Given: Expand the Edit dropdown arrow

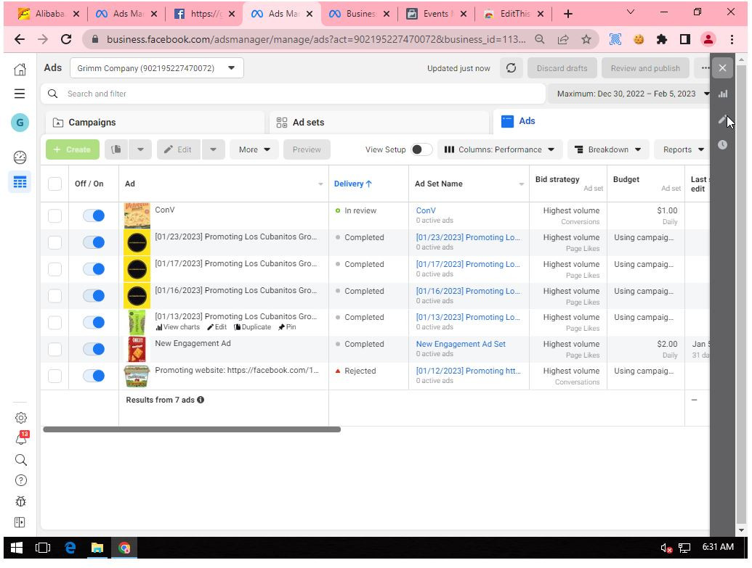Looking at the screenshot, I should click(x=213, y=149).
